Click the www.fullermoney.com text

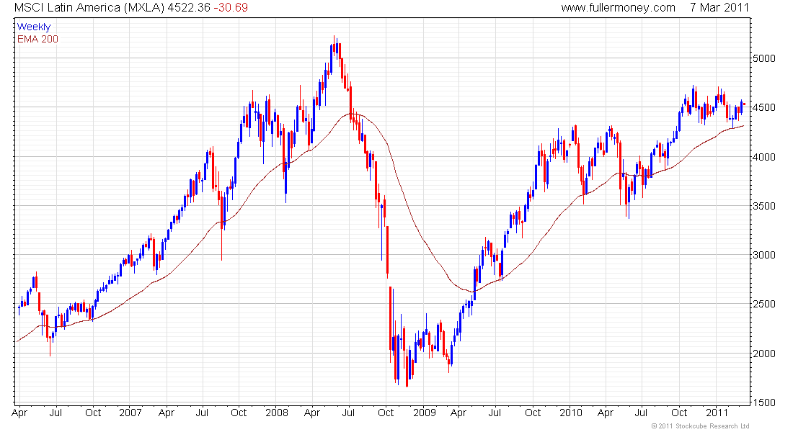pos(618,8)
